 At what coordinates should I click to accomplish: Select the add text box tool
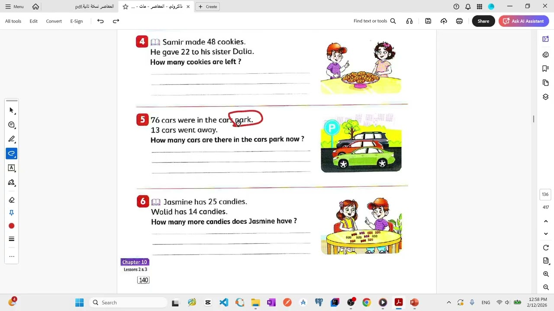point(12,168)
